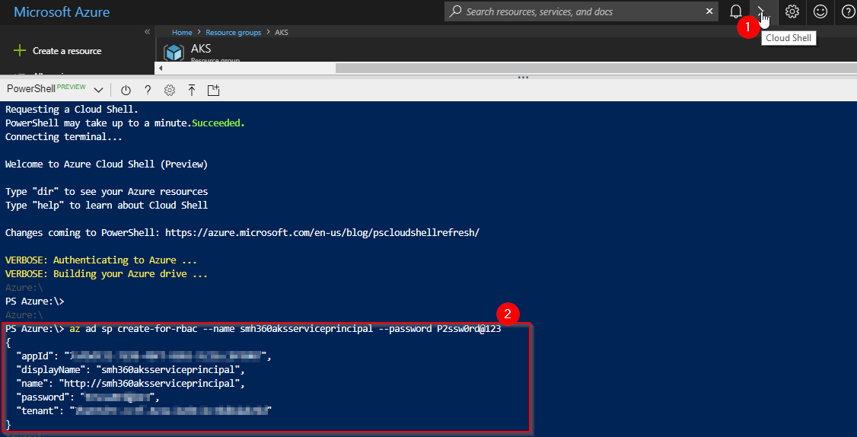The width and height of the screenshot is (857, 437).
Task: Open a new session icon
Action: [213, 91]
